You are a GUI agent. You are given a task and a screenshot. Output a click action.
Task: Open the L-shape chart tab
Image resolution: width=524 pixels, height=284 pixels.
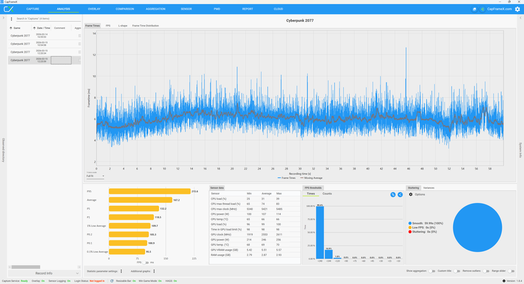pos(122,26)
